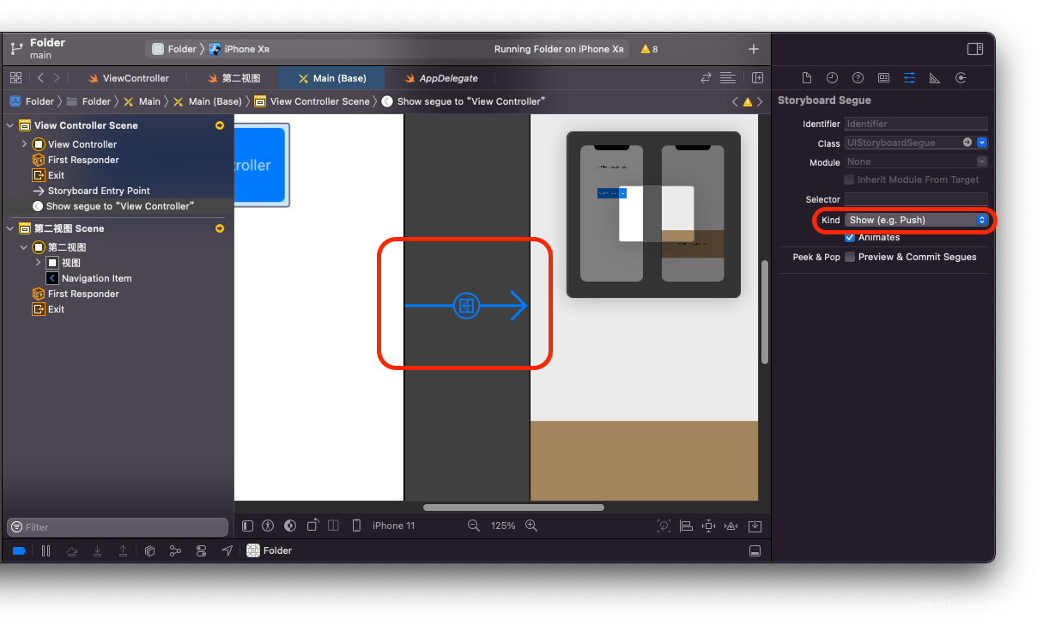The height and width of the screenshot is (626, 1043).
Task: Collapse the 第二视图 controller item
Action: (24, 247)
